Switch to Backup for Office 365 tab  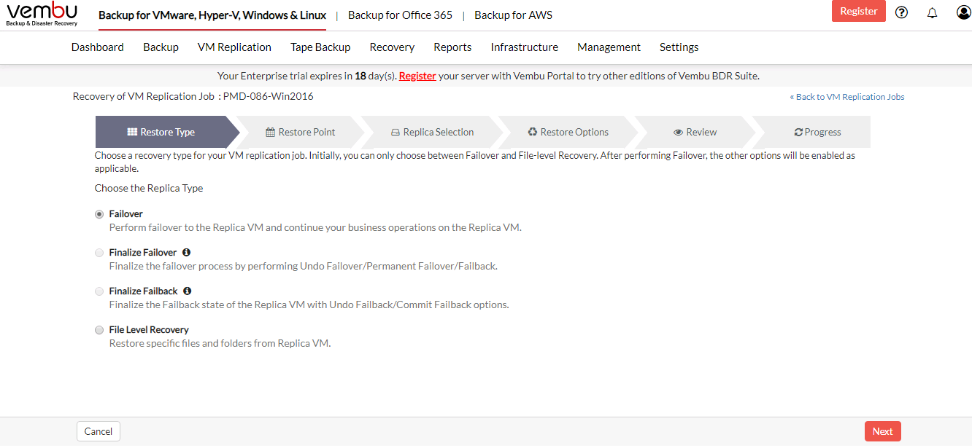coord(400,15)
